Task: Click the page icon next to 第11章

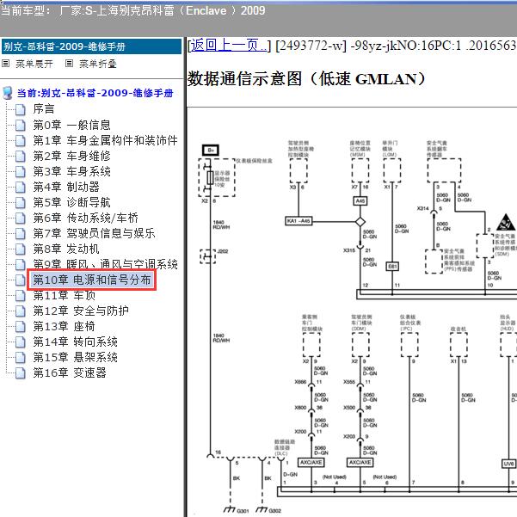Action: pos(21,295)
